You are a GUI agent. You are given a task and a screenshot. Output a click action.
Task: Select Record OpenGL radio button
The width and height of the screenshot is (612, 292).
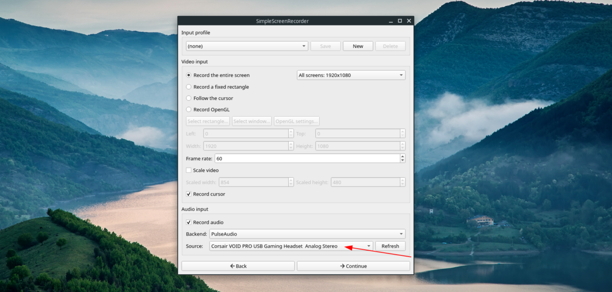click(x=207, y=110)
